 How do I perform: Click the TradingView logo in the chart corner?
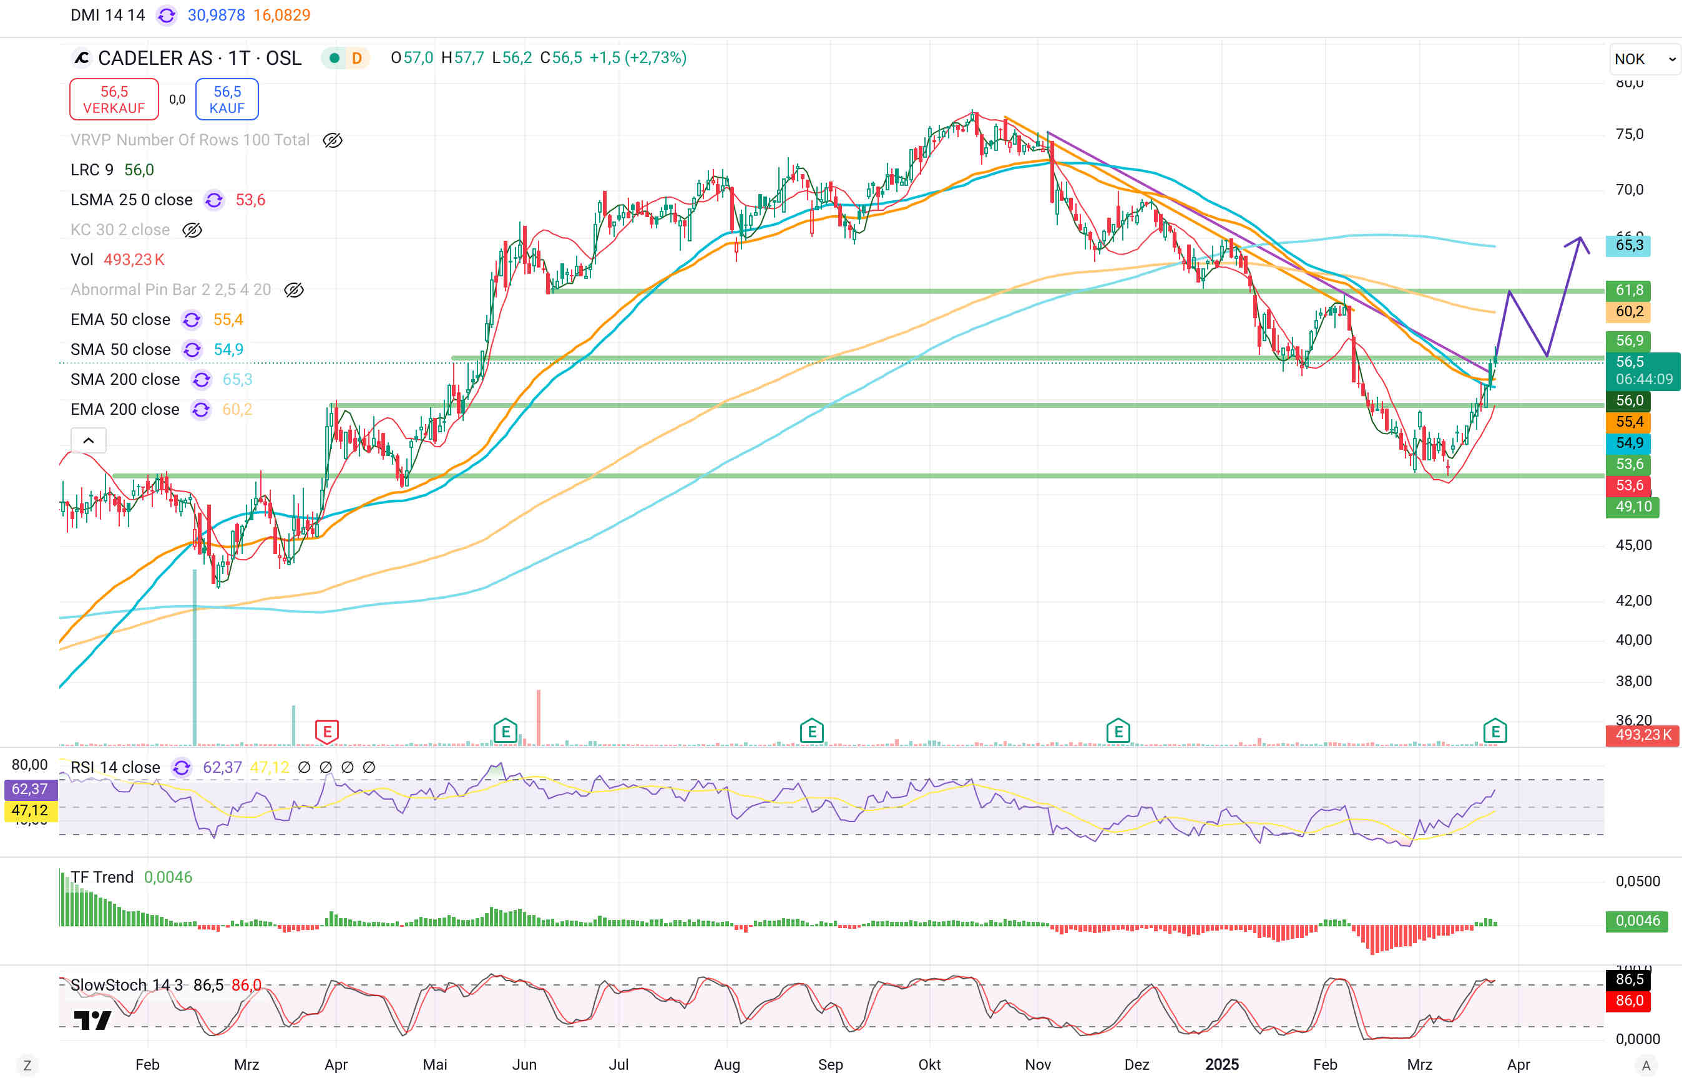pyautogui.click(x=92, y=1020)
